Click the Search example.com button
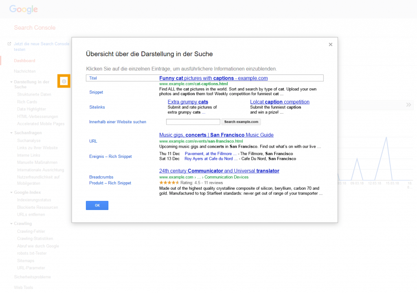 (x=241, y=122)
